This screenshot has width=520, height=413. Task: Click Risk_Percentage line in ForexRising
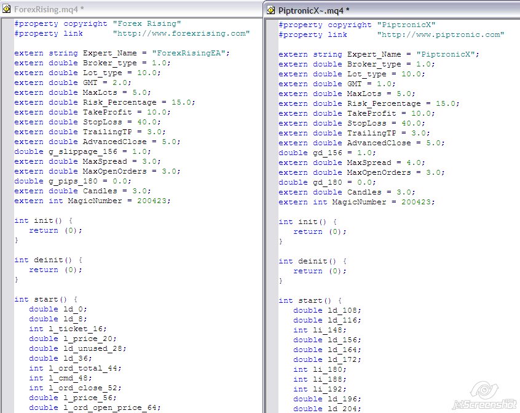click(x=104, y=103)
